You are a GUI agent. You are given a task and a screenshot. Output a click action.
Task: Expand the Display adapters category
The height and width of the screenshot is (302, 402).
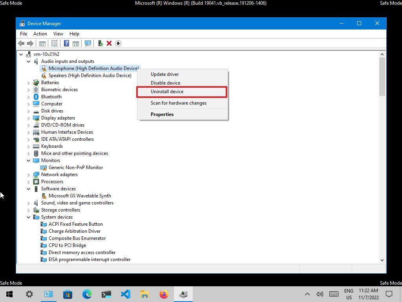[28, 118]
